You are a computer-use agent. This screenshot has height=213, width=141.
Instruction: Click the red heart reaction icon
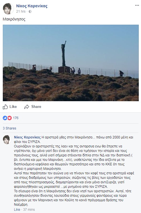[9, 118]
